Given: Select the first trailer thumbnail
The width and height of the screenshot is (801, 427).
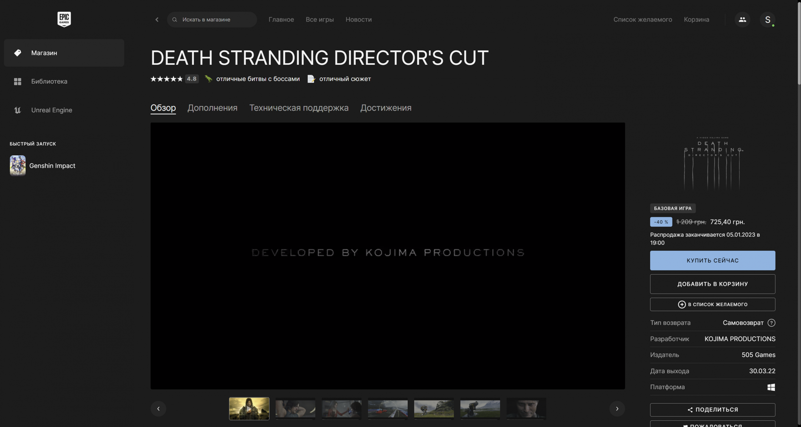Looking at the screenshot, I should [249, 409].
